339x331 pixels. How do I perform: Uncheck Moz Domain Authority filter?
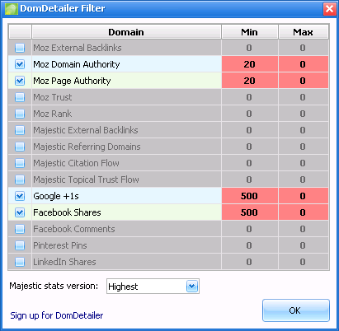[20, 64]
